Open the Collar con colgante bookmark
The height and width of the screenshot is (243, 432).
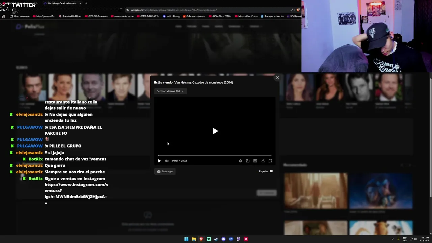[x=194, y=16]
